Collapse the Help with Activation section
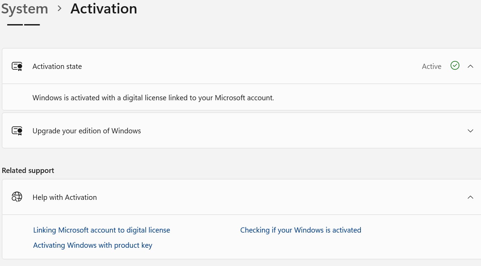The height and width of the screenshot is (266, 481). pyautogui.click(x=470, y=197)
